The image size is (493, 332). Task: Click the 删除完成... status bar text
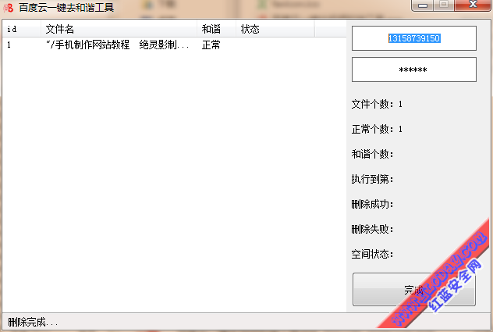tap(33, 322)
